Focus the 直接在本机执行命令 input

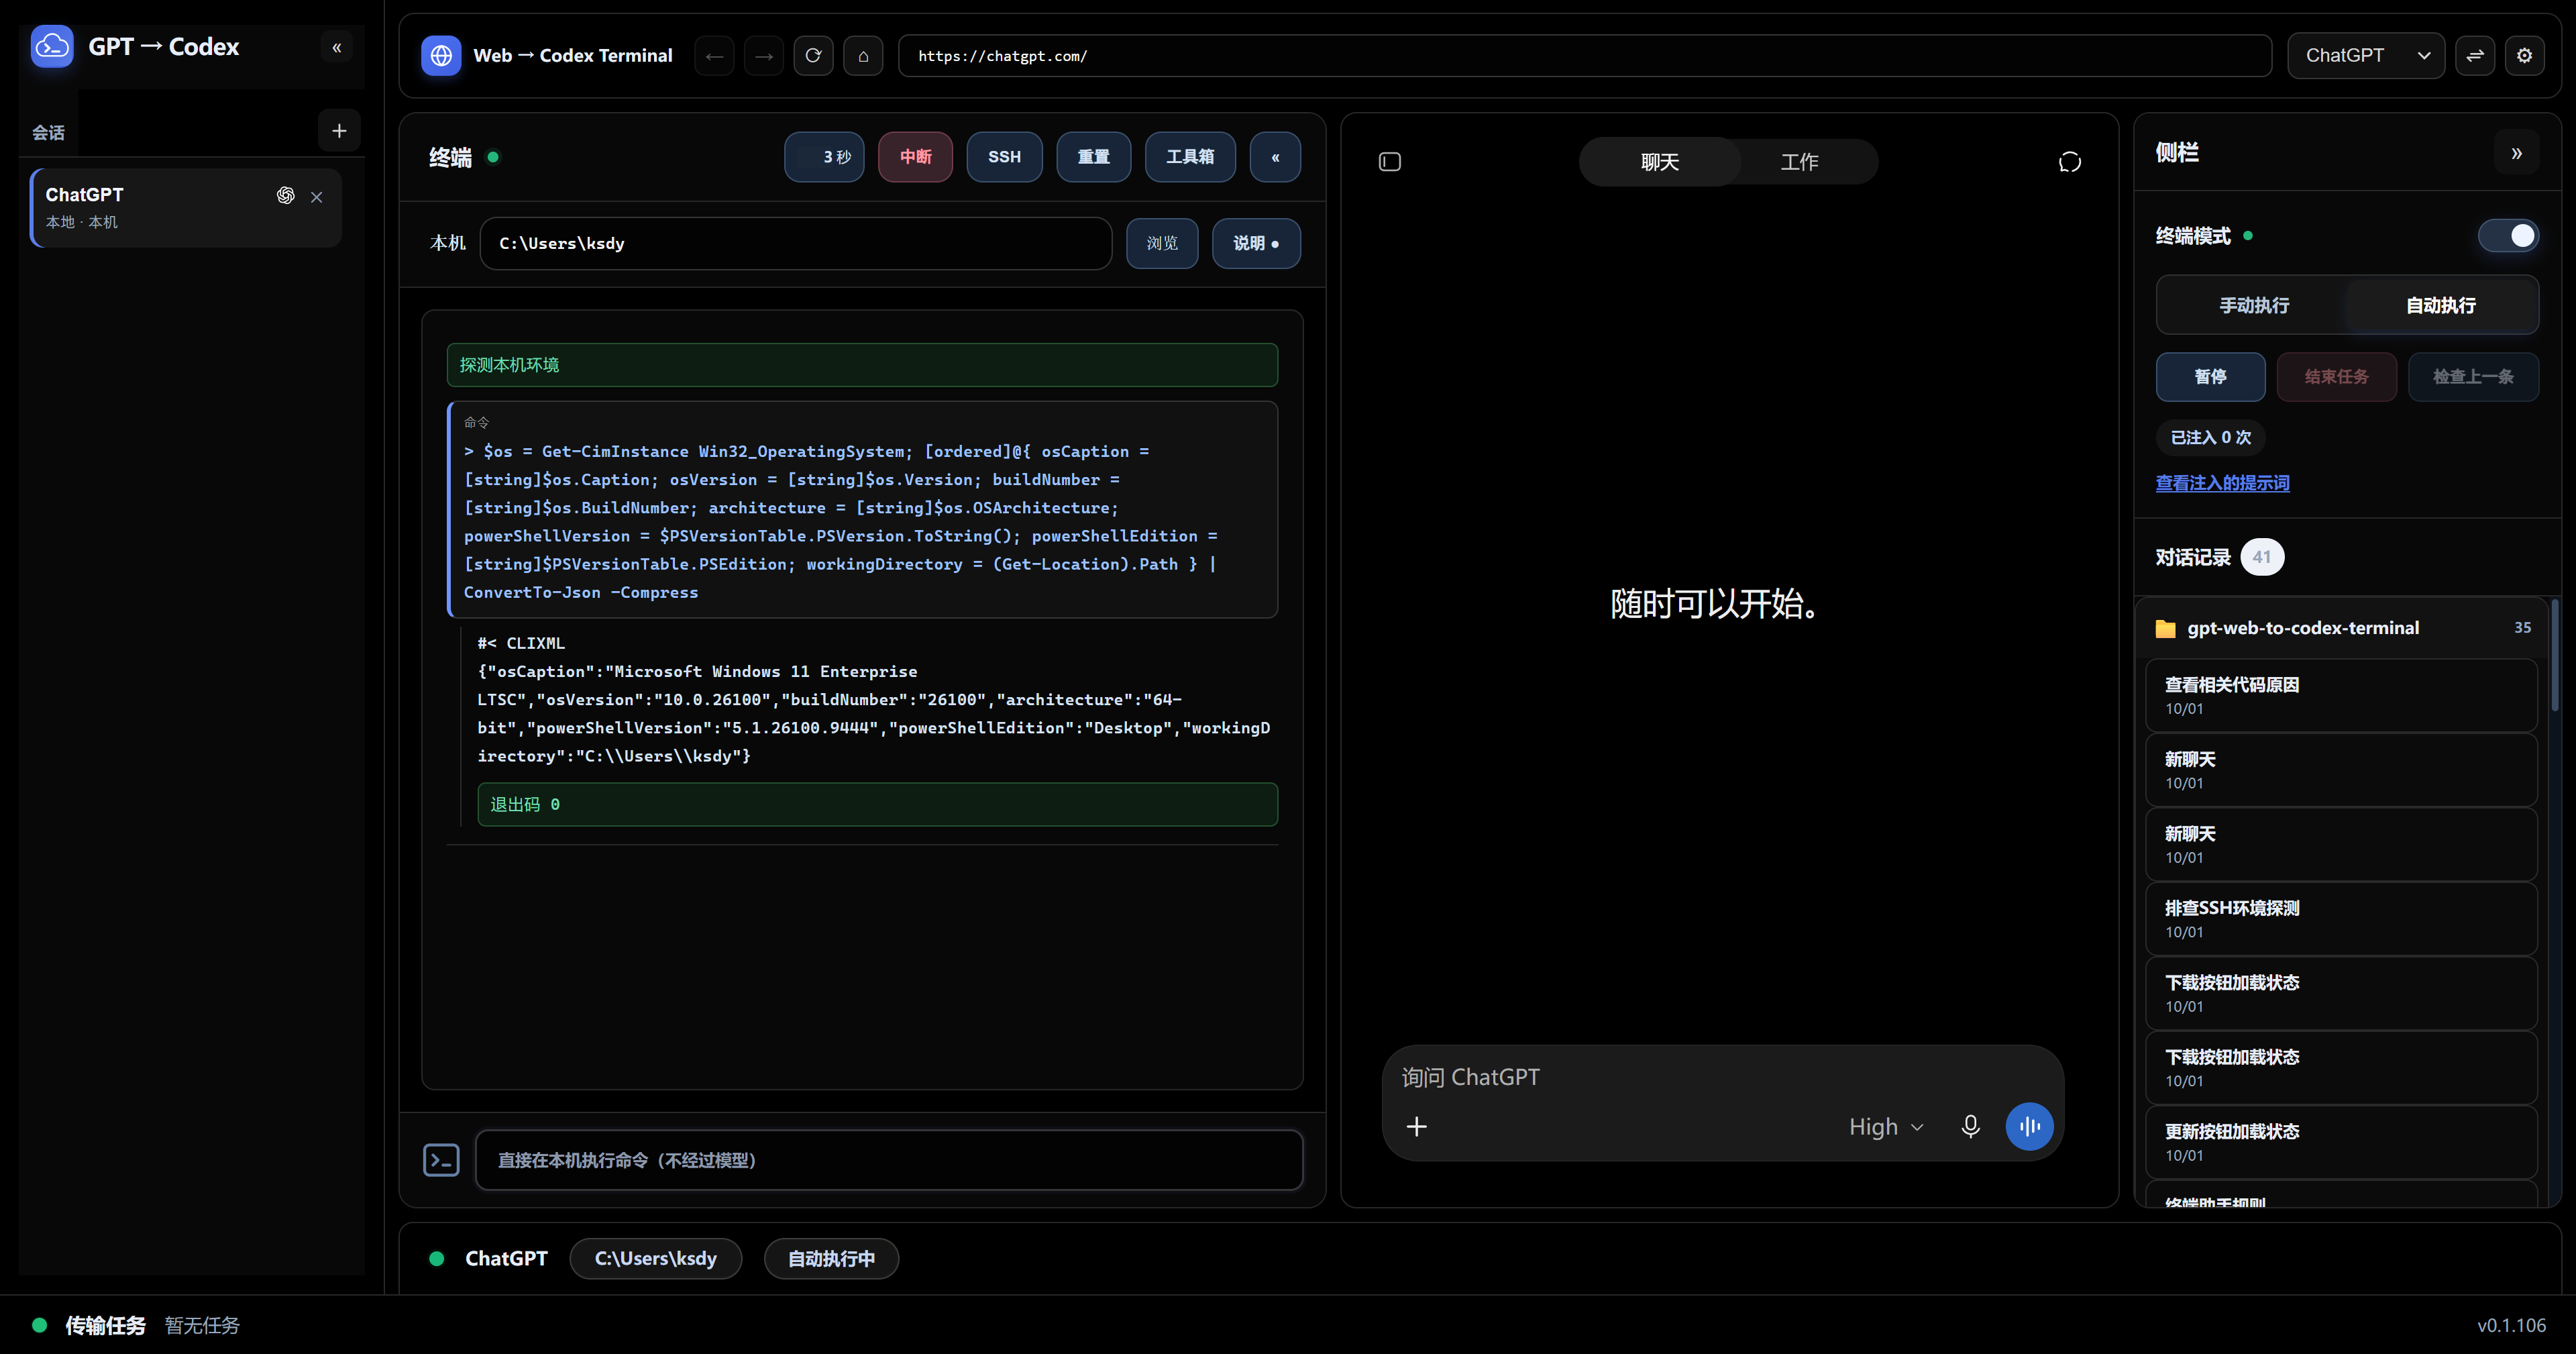tap(889, 1160)
